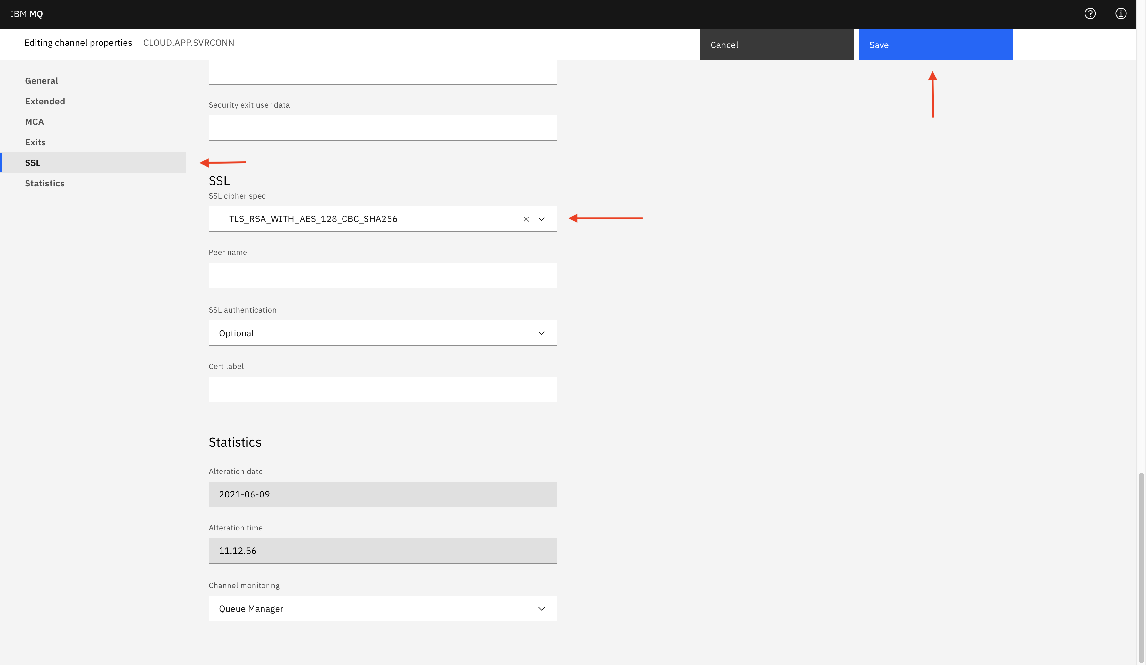Image resolution: width=1146 pixels, height=665 pixels.
Task: Clear the SSL cipher spec selection
Action: click(526, 219)
